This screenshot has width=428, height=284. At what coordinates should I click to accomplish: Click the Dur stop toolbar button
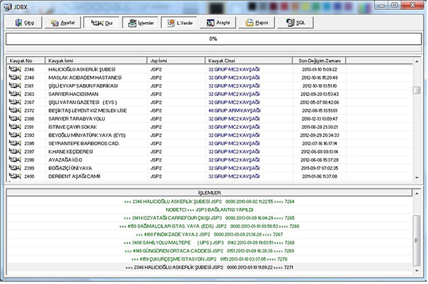click(101, 23)
